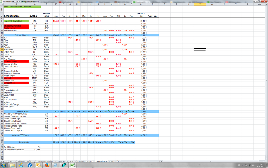
Task: Open Outlook from the taskbar
Action: click(38, 165)
